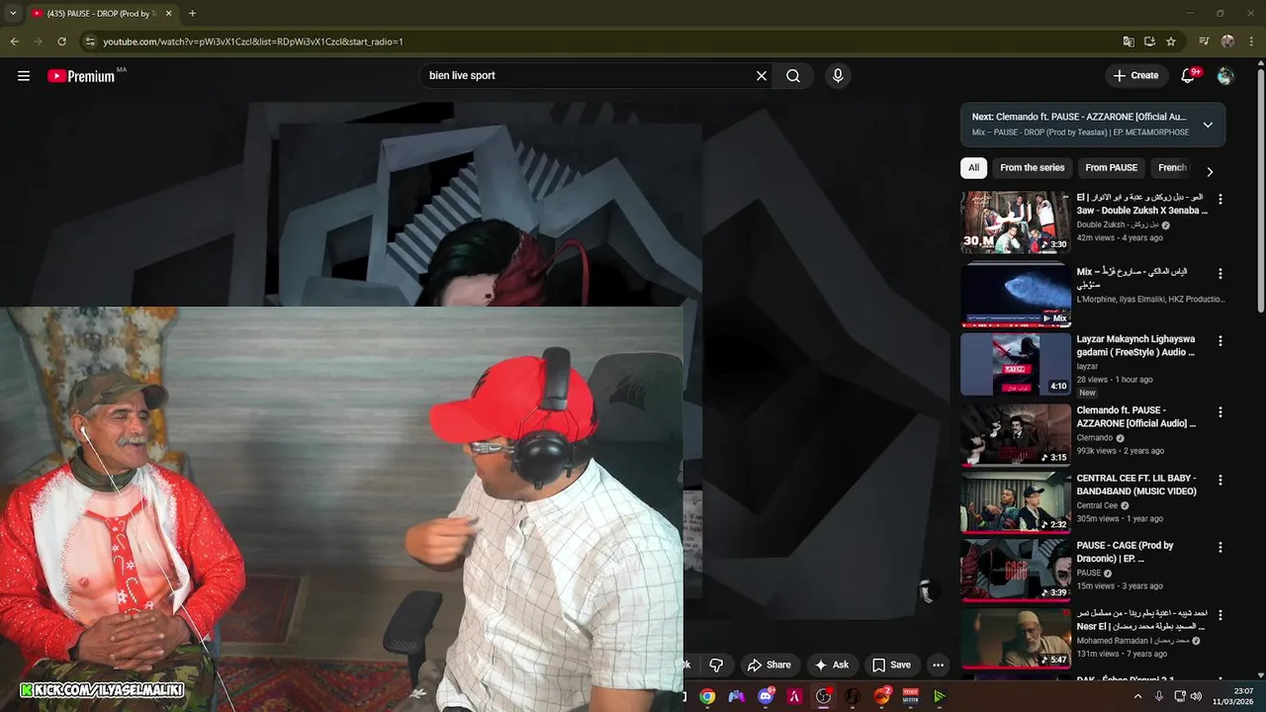The height and width of the screenshot is (712, 1266).
Task: Open Nesr El Mohamed Ramadan thumbnail
Action: (x=1016, y=638)
